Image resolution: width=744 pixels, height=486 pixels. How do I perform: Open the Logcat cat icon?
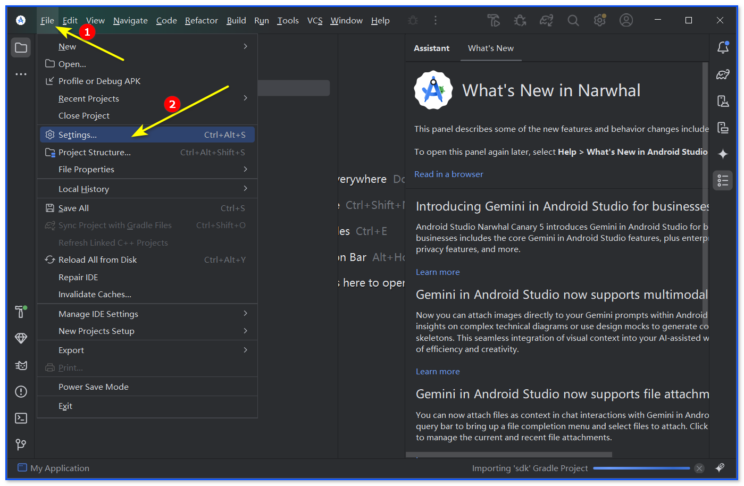pos(21,365)
